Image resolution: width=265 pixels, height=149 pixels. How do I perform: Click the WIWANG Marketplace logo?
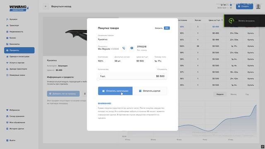click(19, 8)
